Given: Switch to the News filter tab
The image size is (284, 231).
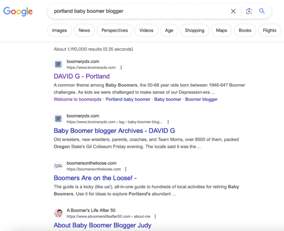Looking at the screenshot, I should (x=84, y=30).
